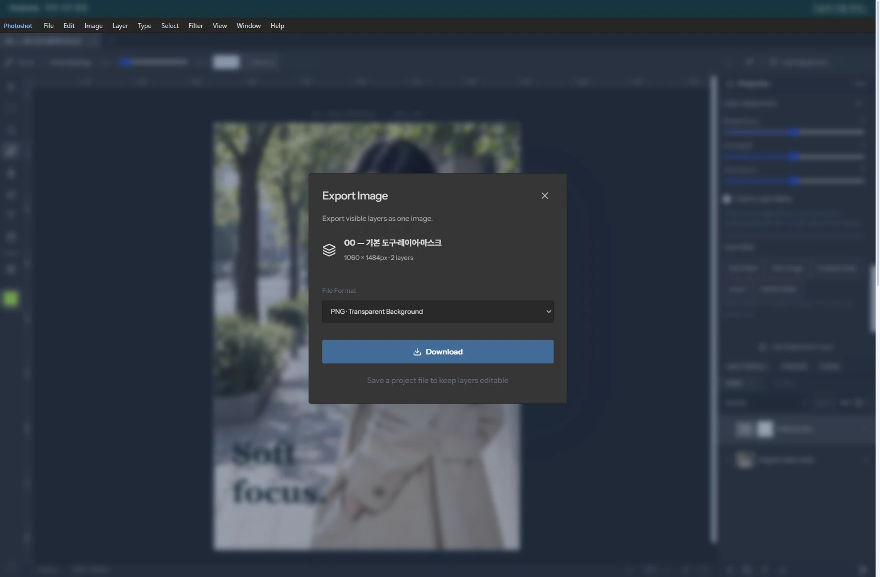Click the File Format label
Screen dimensions: 880x577
pos(339,290)
